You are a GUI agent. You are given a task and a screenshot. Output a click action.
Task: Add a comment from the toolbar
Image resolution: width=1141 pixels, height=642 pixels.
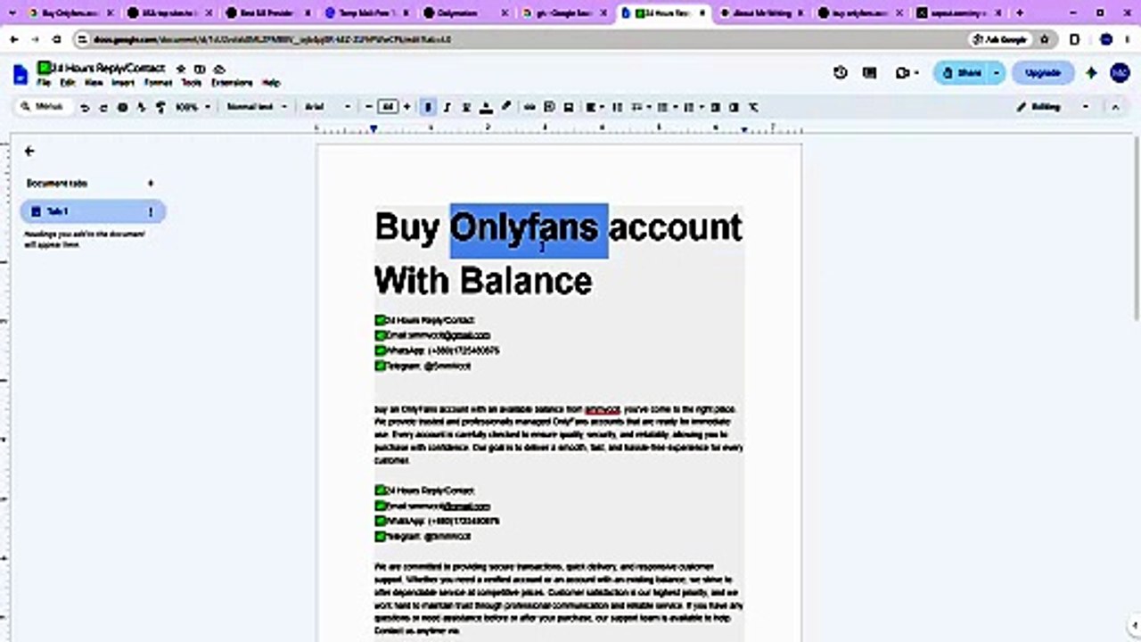click(x=549, y=107)
